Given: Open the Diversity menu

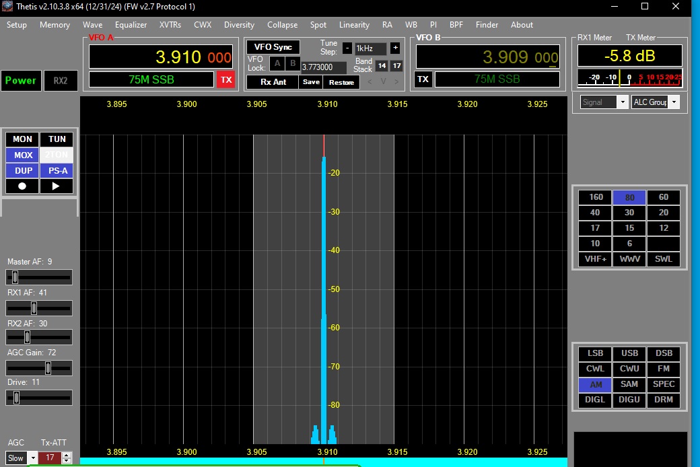Looking at the screenshot, I should (239, 25).
